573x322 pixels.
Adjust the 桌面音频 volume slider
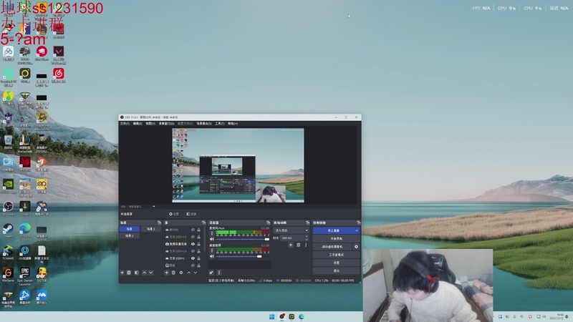point(242,256)
